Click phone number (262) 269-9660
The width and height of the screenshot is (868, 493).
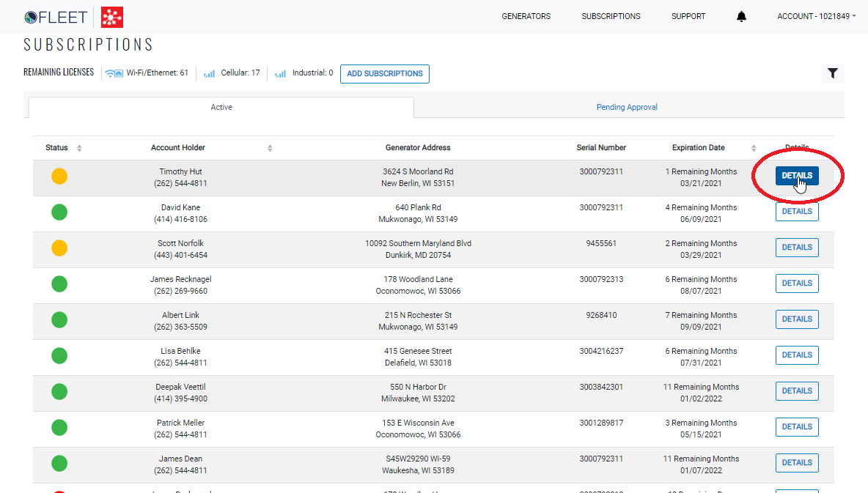pos(180,292)
